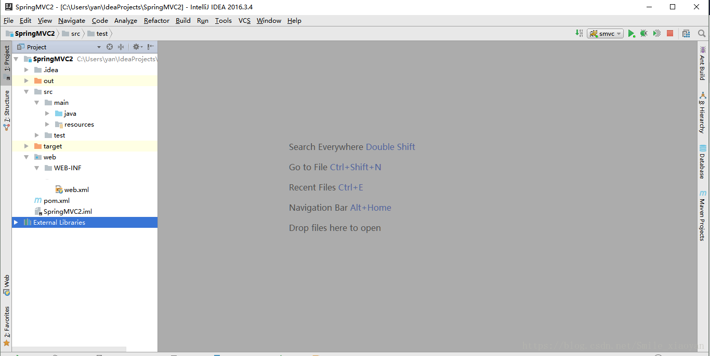Image resolution: width=710 pixels, height=356 pixels.
Task: Click the orange target folder icon
Action: tap(38, 146)
